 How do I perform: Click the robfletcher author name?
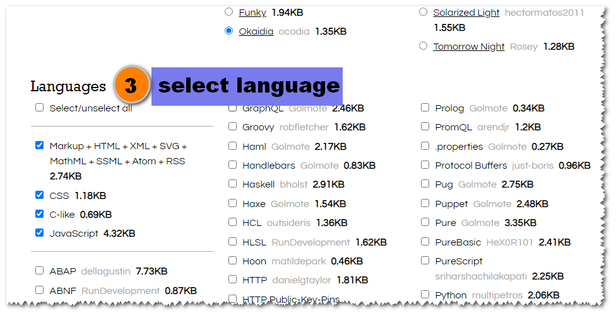304,127
